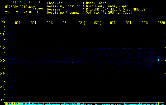166x105 pixels.
Task: Click the 'Receiving Antenna' label
Action: point(63,13)
